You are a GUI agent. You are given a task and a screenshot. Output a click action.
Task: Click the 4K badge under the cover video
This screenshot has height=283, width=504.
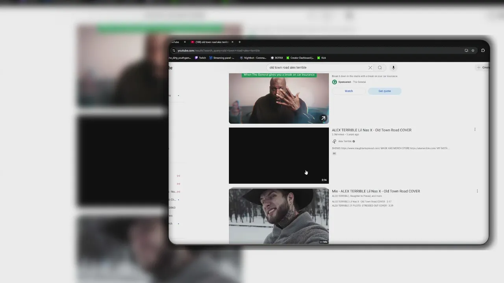pyautogui.click(x=334, y=153)
